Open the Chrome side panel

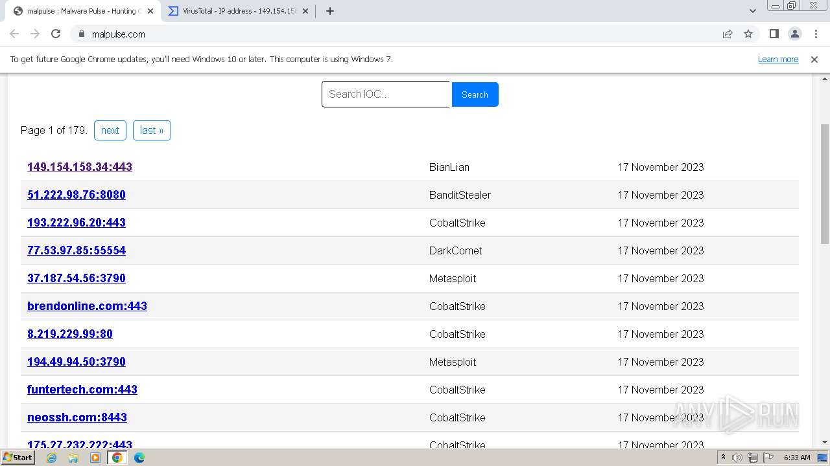coord(774,34)
